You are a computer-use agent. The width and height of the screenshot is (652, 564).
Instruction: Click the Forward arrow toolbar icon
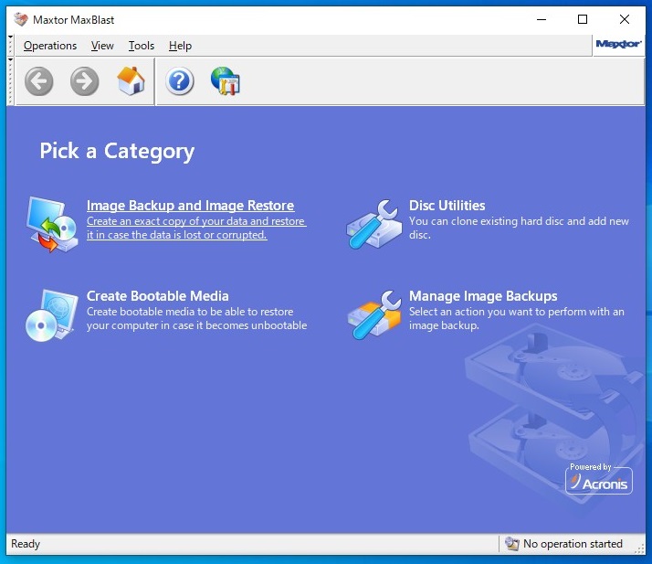click(84, 81)
